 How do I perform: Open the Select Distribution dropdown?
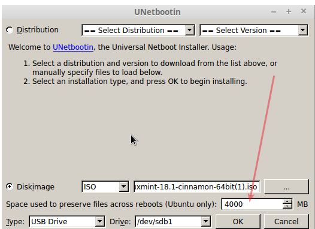pyautogui.click(x=138, y=31)
